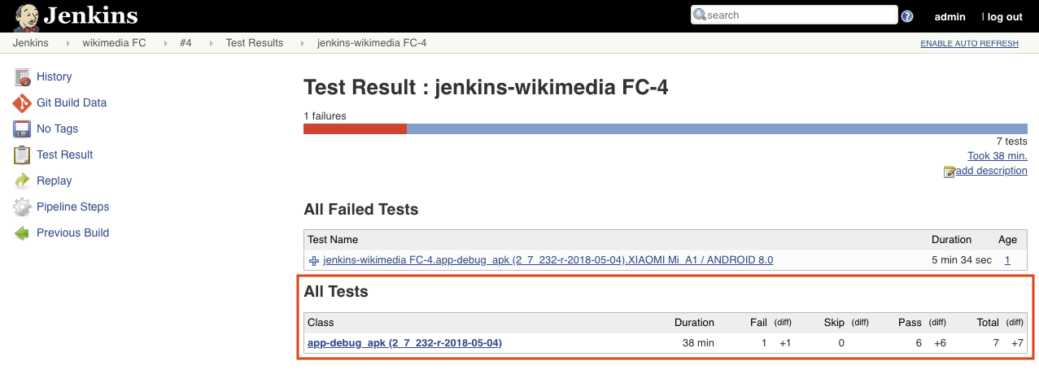Click the add description link

click(x=991, y=171)
